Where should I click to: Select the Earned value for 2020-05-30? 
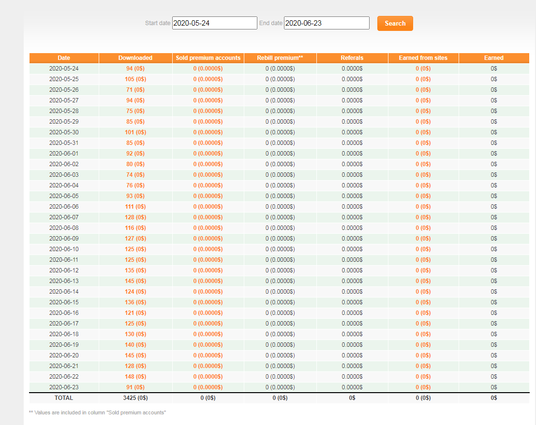pyautogui.click(x=494, y=132)
